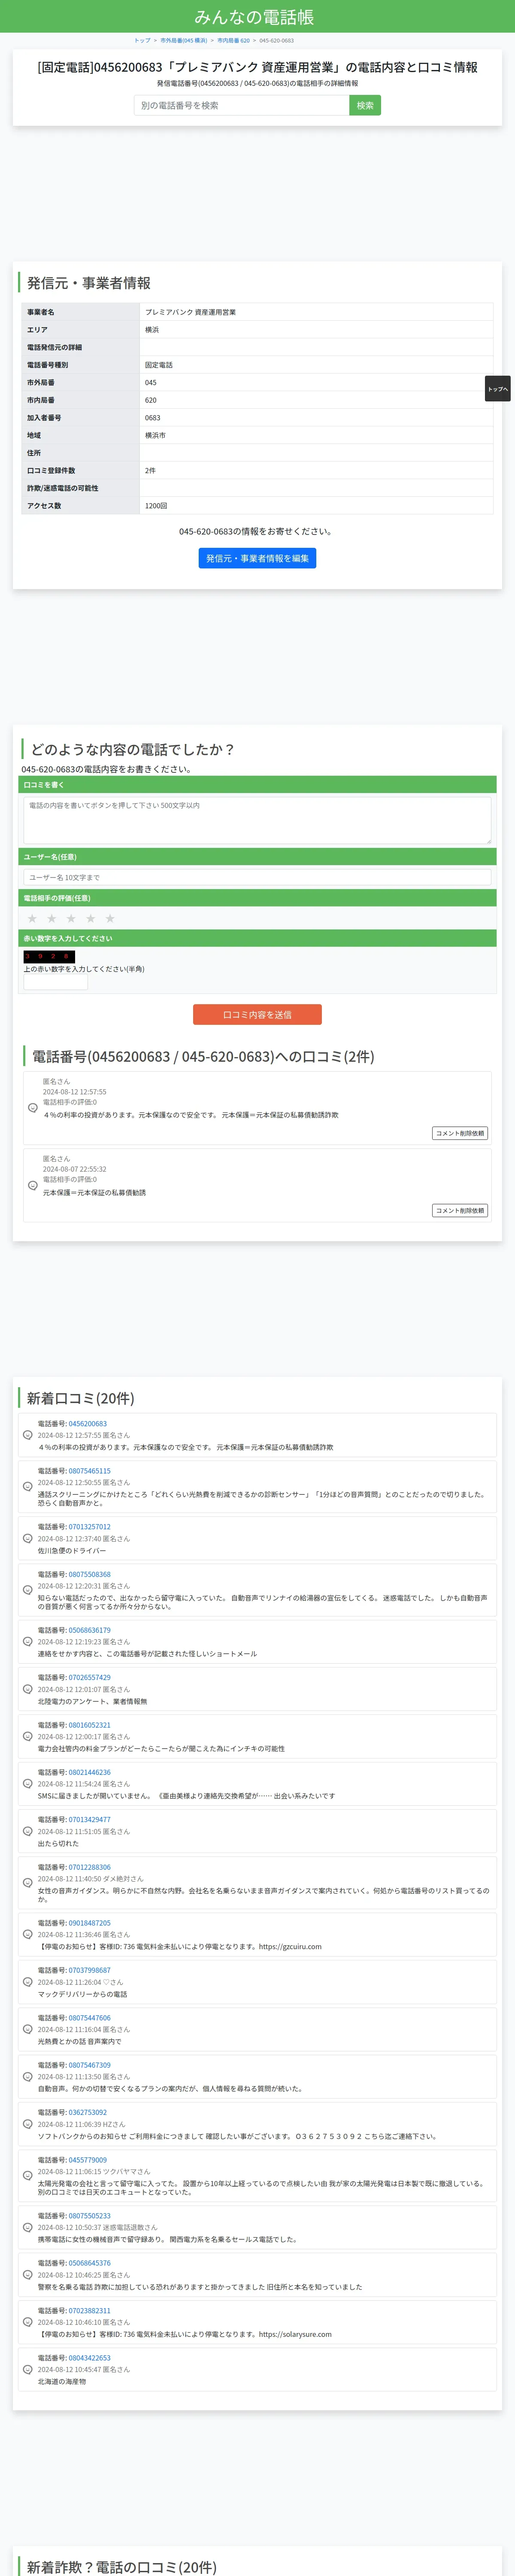Click the green 検索 button
This screenshot has width=515, height=2576.
[365, 105]
